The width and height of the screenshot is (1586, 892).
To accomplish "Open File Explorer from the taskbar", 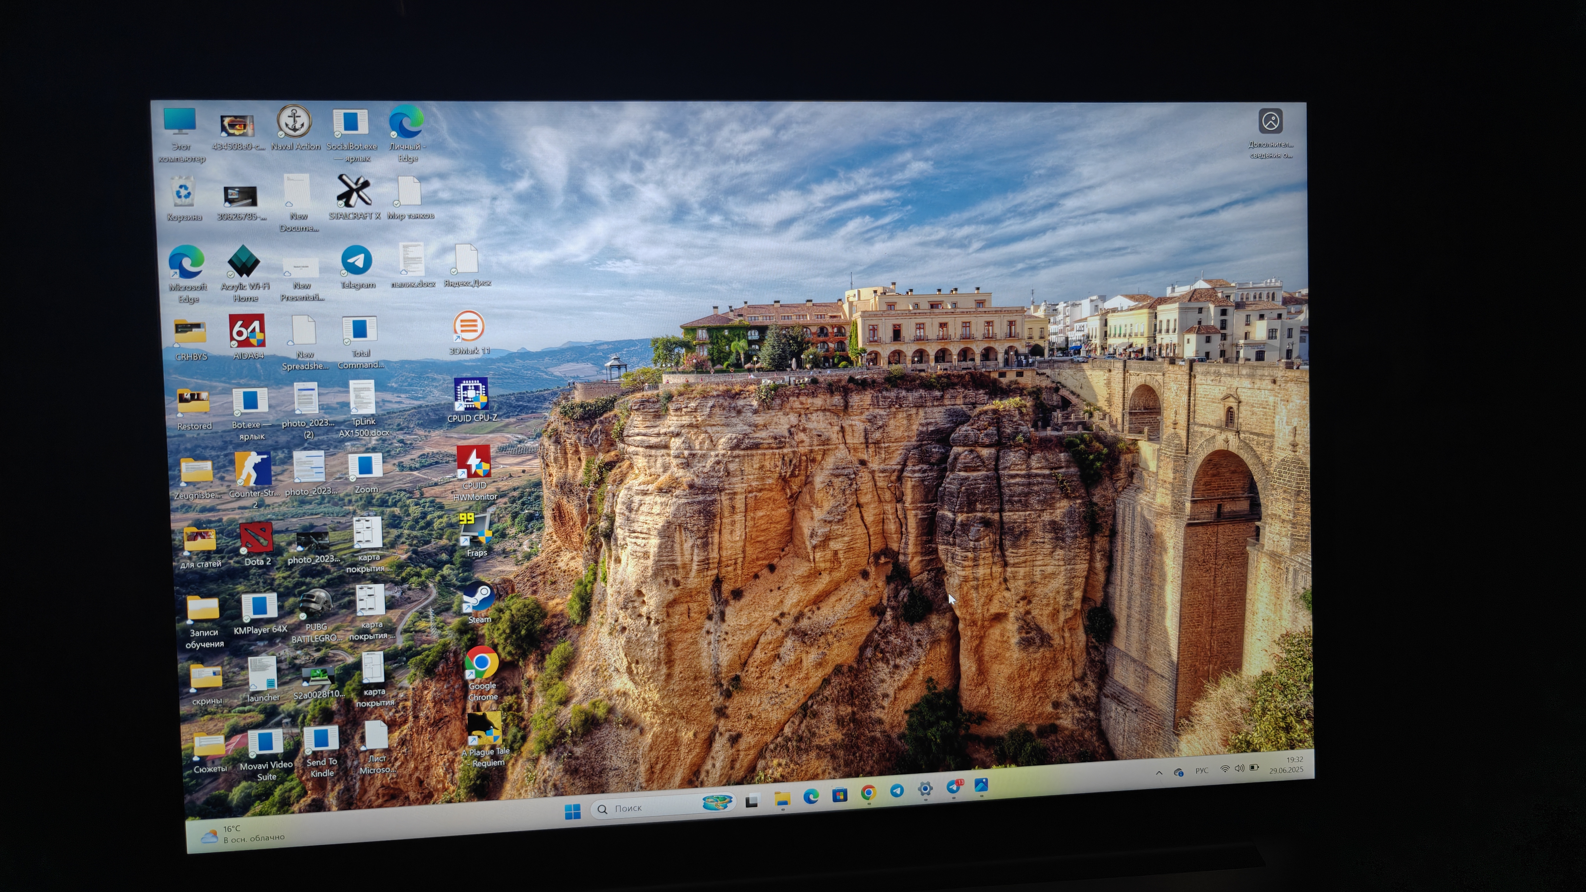I will [782, 799].
